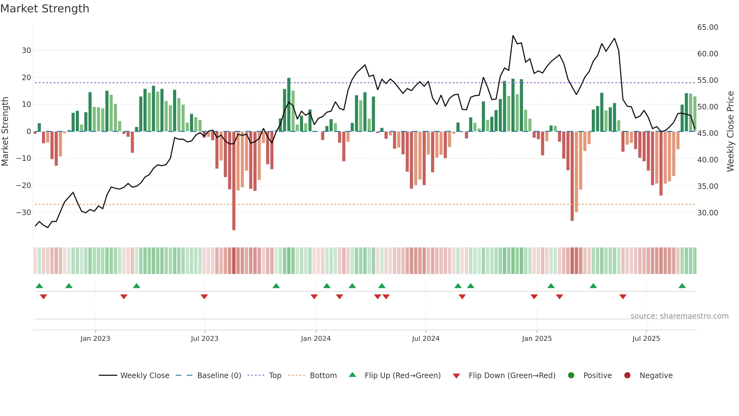The image size is (739, 416).
Task: Click the Flip Up marker just after Jan 2025
Action: coord(551,286)
